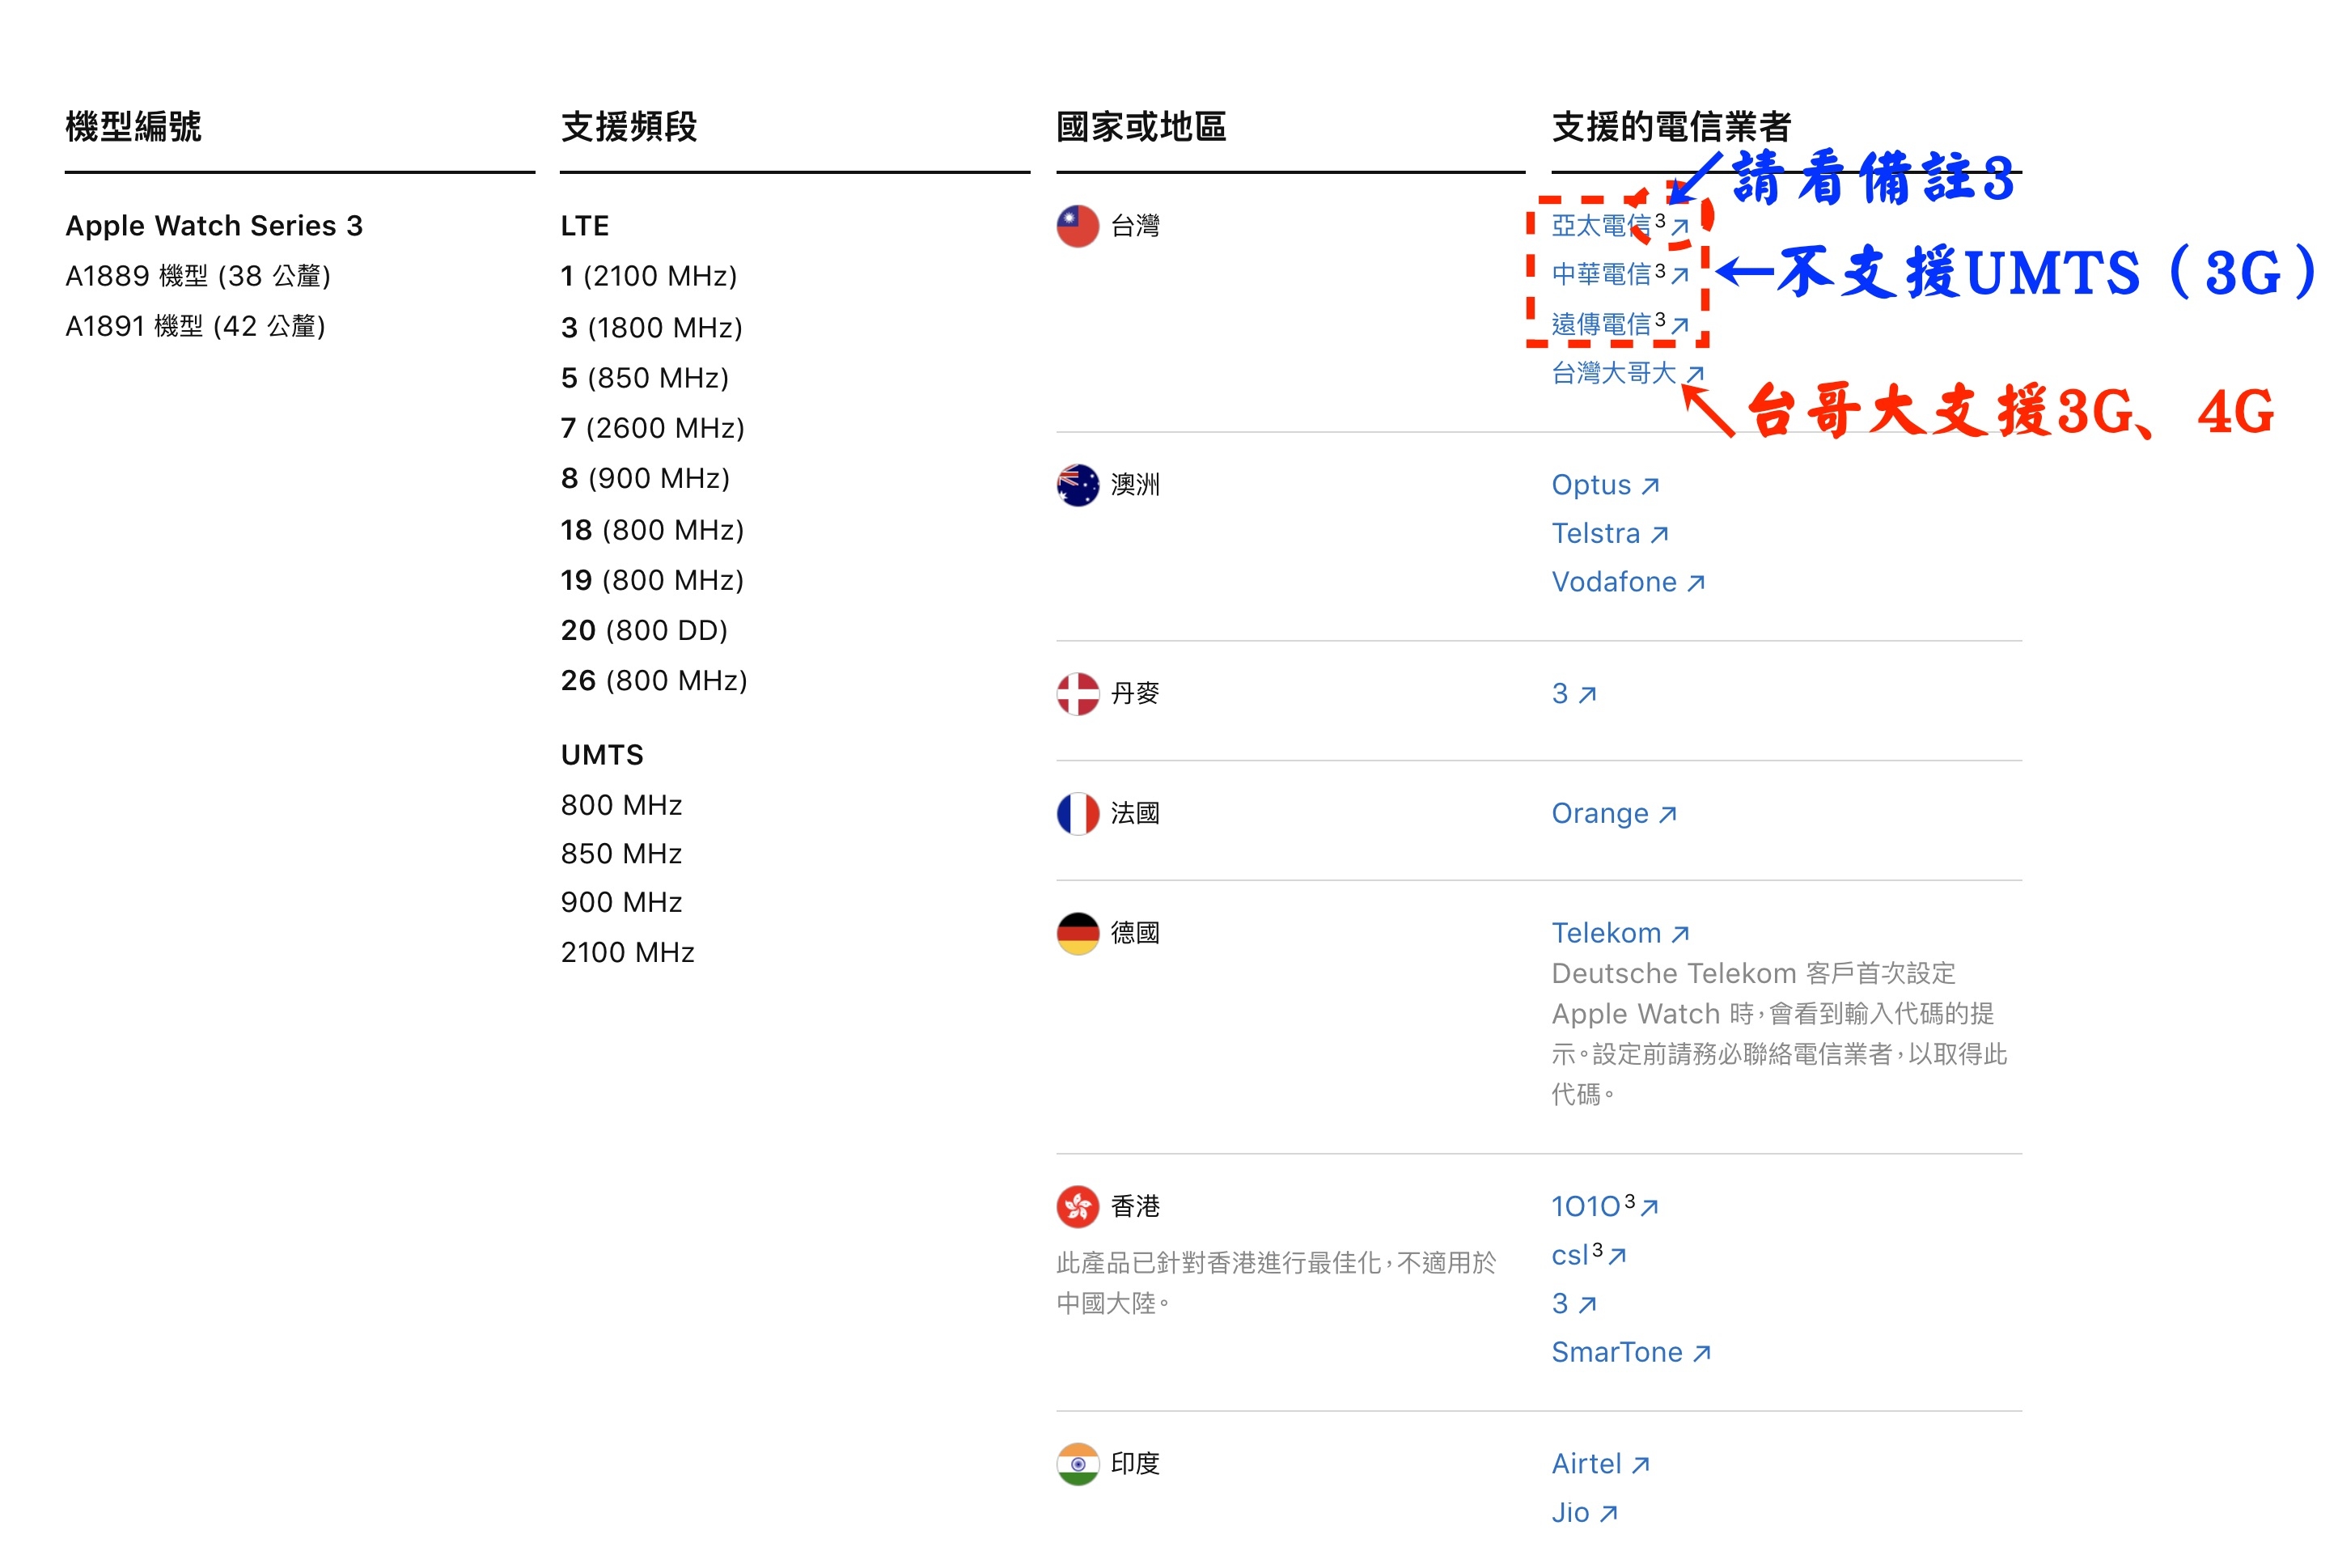Click the 澳洲 region name
Image resolution: width=2338 pixels, height=1568 pixels.
(1135, 485)
